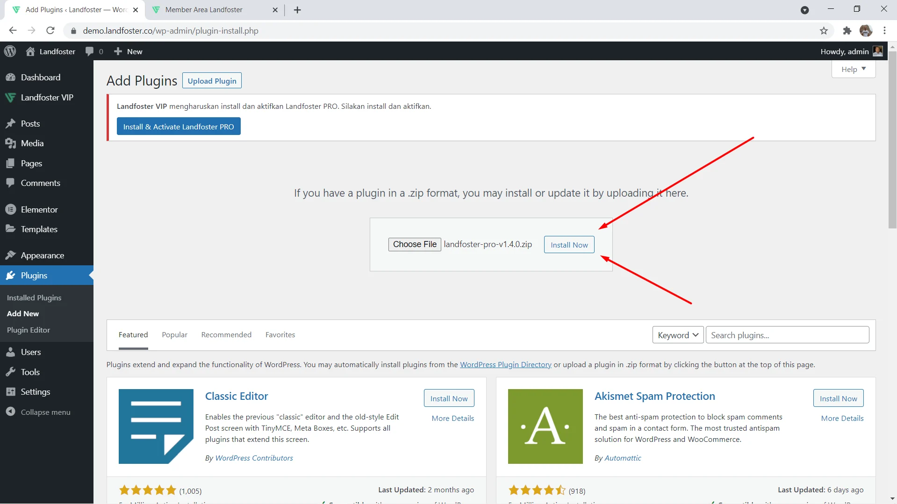
Task: Open Landfoster VIP sidebar icon
Action: pyautogui.click(x=10, y=98)
